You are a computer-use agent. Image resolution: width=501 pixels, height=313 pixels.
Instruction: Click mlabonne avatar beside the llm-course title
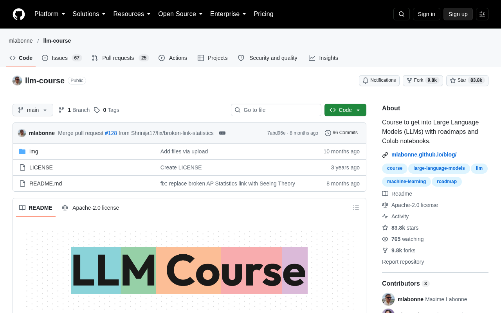tap(17, 81)
